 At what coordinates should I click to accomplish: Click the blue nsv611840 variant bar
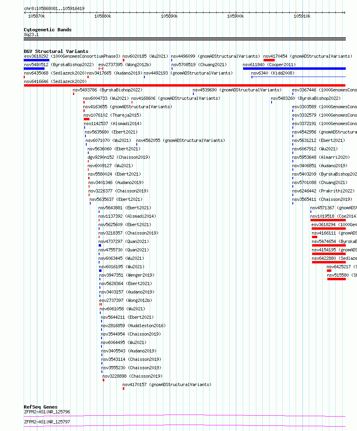294,69
